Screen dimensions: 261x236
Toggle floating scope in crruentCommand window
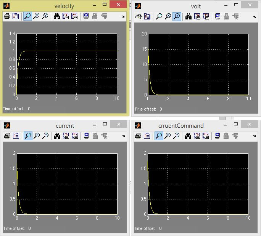point(217,136)
